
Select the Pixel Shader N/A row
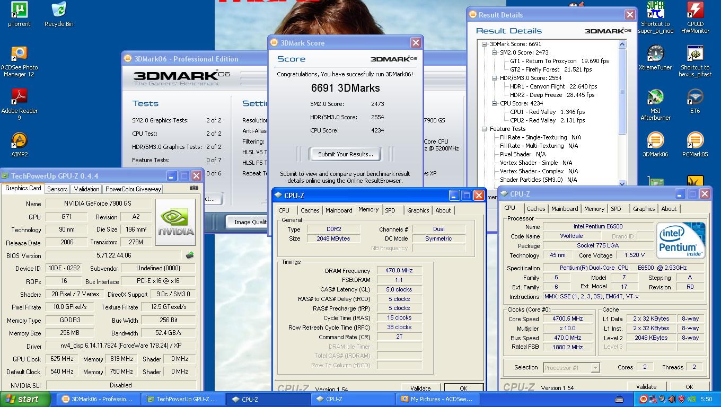tap(523, 154)
